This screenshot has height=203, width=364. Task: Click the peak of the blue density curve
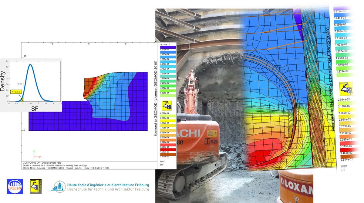click(30, 65)
